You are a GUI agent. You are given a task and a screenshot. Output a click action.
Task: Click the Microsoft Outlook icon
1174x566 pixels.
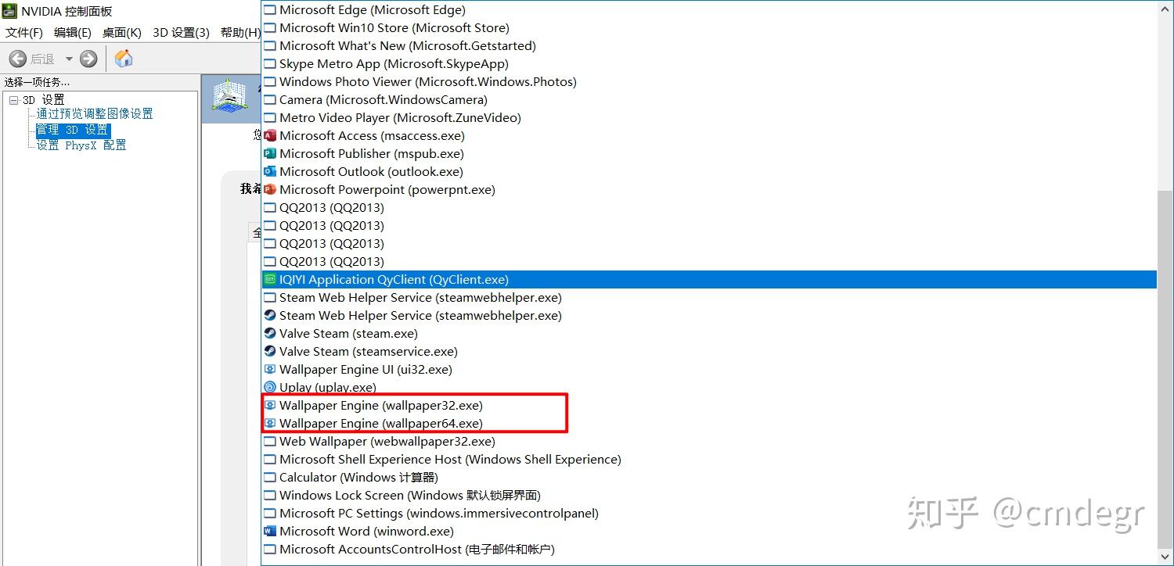pos(270,172)
